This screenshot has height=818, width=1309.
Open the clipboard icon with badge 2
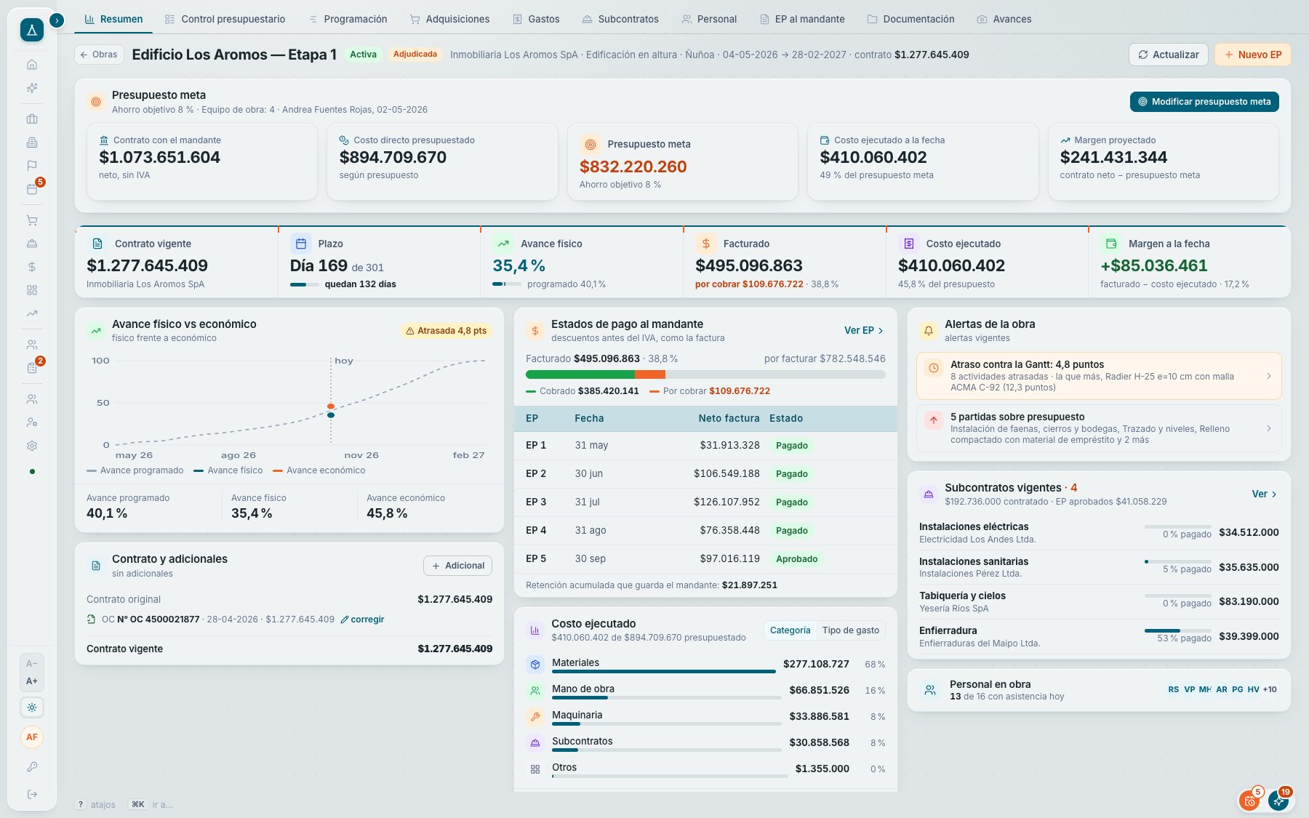point(32,368)
